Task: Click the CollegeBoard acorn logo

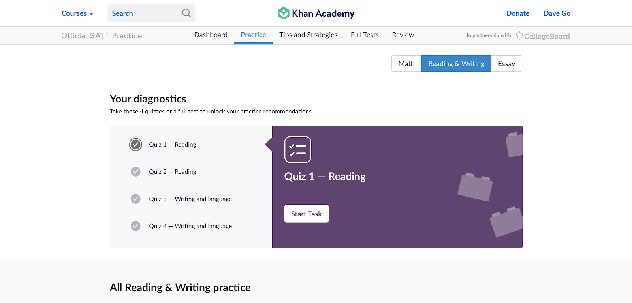Action: [x=519, y=35]
